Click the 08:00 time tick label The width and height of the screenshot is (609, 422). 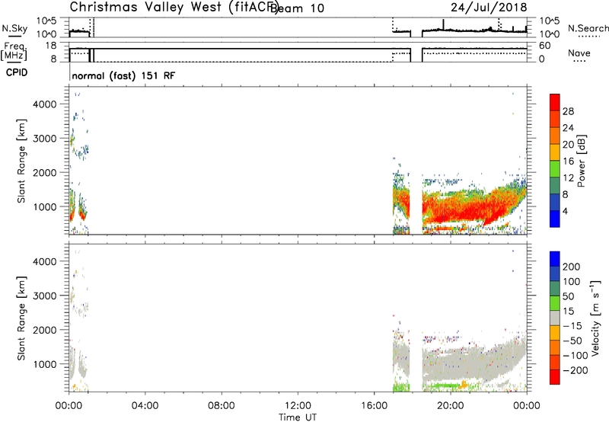(221, 406)
